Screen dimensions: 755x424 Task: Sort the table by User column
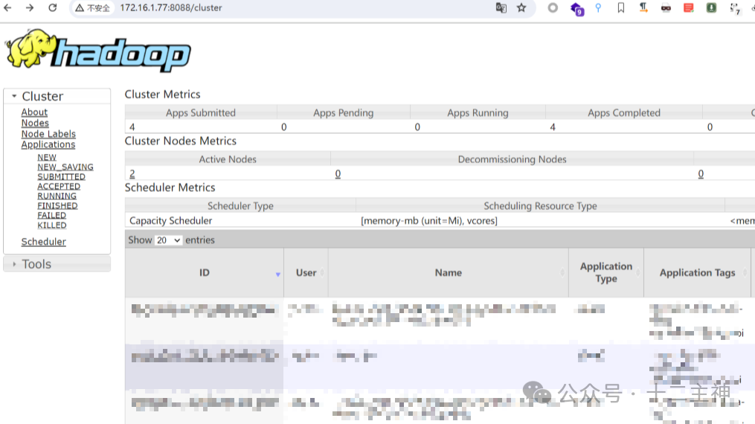[306, 273]
